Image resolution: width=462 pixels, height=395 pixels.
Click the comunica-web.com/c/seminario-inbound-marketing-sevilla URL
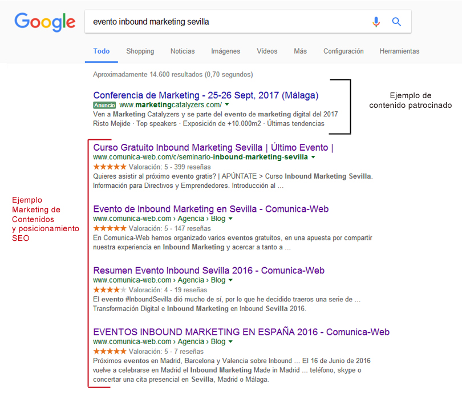[200, 157]
